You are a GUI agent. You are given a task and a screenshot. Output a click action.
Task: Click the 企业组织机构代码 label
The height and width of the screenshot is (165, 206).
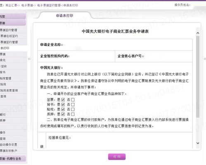click(55, 56)
